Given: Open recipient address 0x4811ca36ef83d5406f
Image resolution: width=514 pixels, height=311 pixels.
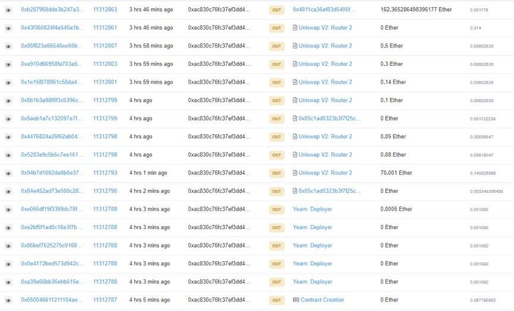Looking at the screenshot, I should click(x=324, y=10).
